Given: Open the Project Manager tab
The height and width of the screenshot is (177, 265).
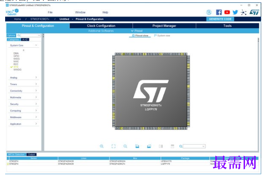Looking at the screenshot, I should [x=164, y=26].
